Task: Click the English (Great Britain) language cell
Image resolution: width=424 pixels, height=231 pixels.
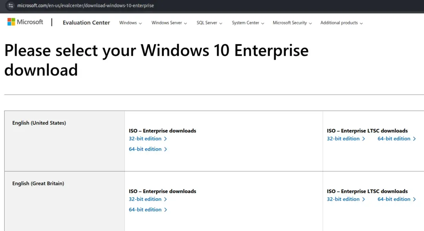Action: coord(38,184)
